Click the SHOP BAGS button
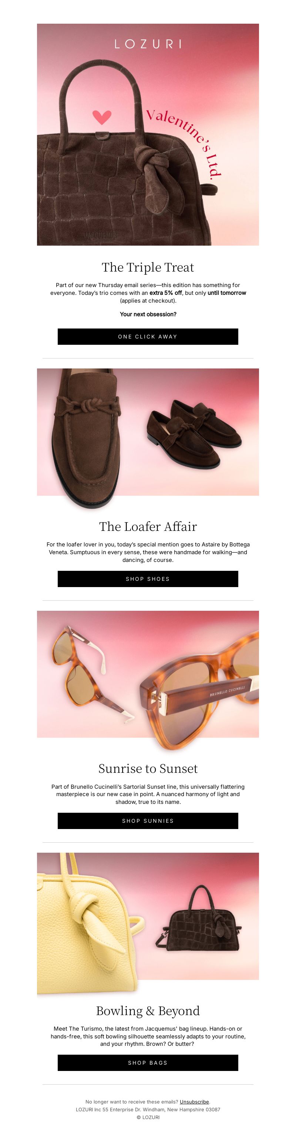This screenshot has width=296, height=1132. [x=148, y=1062]
